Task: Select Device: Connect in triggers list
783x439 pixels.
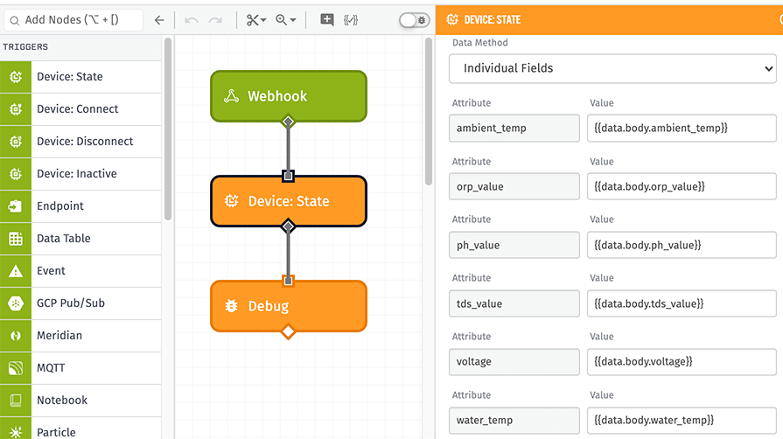Action: click(77, 109)
